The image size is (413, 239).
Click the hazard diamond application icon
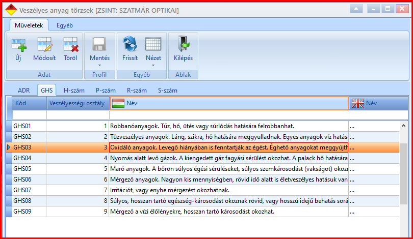[x=11, y=10]
